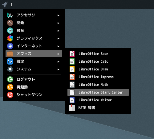Click the インターネット globe icon

(10, 46)
